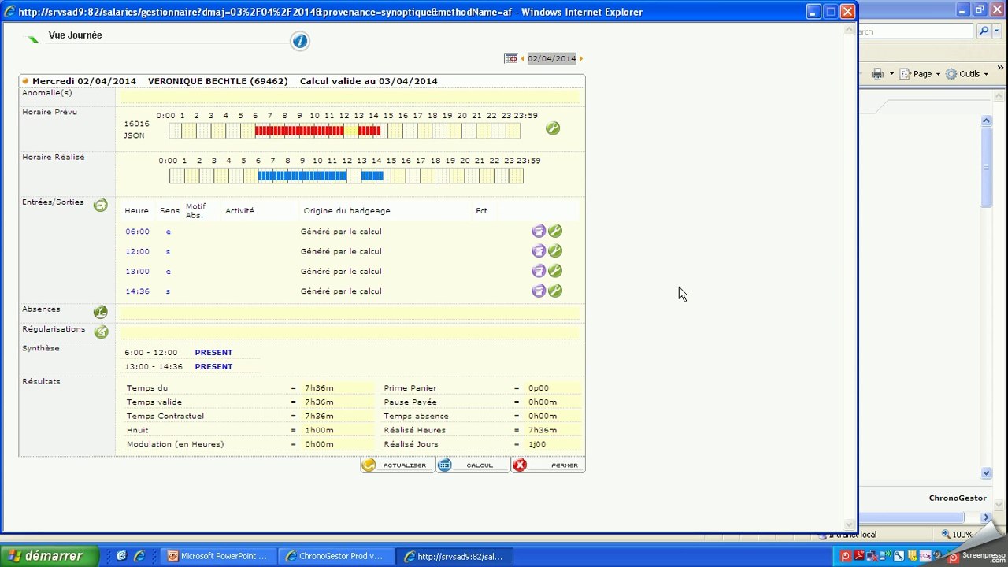Click the show desktop quick launch icon

[121, 556]
